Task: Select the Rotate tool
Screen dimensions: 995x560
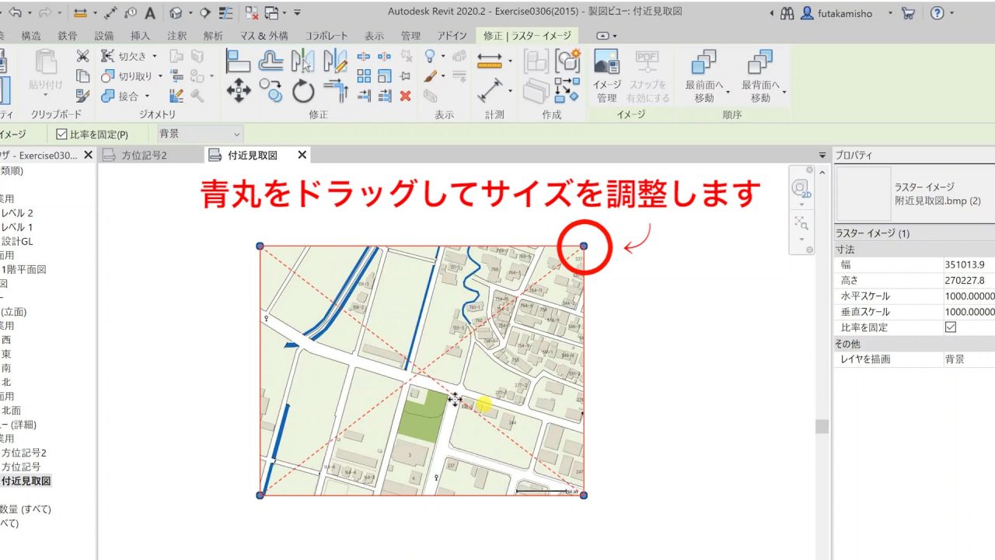Action: [302, 89]
